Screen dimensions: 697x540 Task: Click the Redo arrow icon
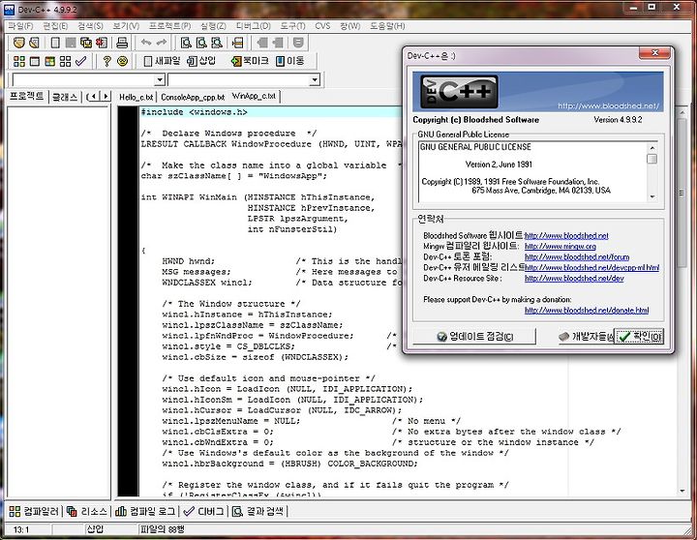[162, 43]
